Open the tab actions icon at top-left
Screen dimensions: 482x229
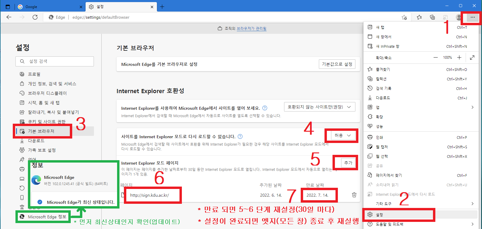[x=8, y=7]
